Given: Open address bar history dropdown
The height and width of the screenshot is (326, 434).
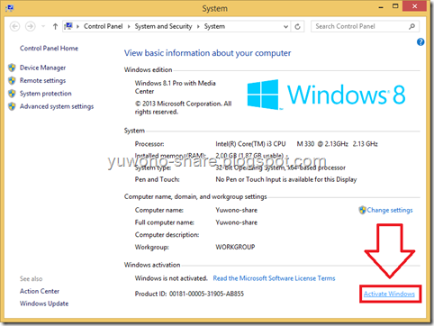Looking at the screenshot, I should point(285,26).
